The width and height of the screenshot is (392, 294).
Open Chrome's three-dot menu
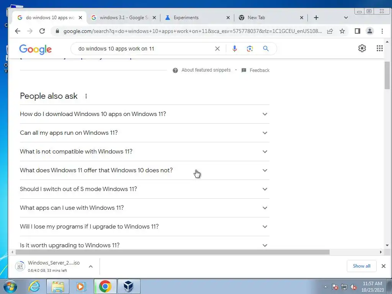click(382, 31)
